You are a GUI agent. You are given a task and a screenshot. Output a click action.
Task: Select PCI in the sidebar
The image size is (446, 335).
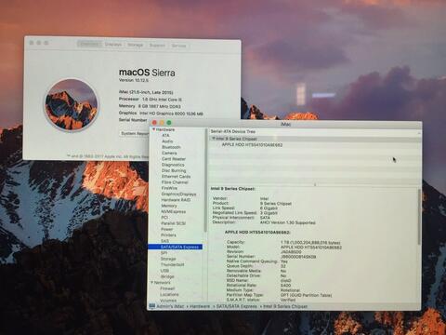click(x=164, y=218)
